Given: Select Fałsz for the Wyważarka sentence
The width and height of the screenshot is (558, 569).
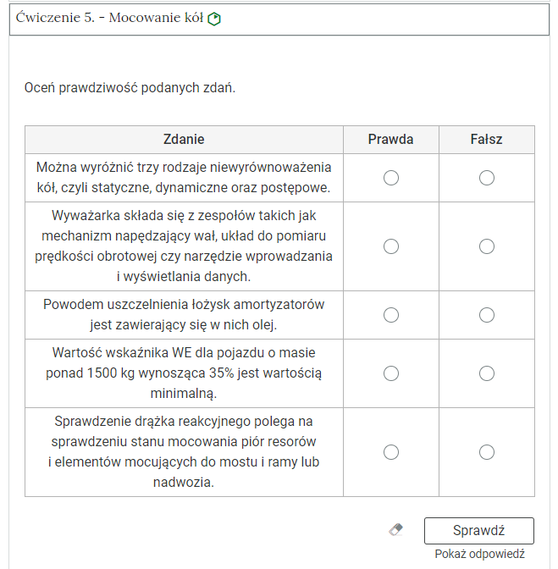Looking at the screenshot, I should click(x=487, y=246).
